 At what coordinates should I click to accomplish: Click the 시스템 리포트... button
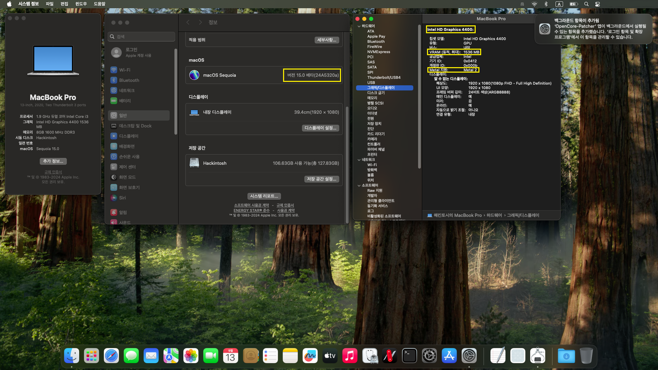coord(264,196)
